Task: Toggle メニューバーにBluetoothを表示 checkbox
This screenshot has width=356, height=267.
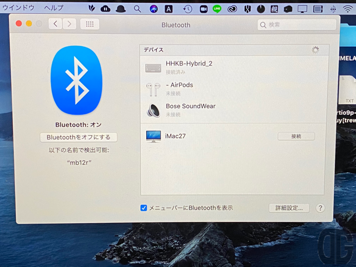Action: click(144, 207)
